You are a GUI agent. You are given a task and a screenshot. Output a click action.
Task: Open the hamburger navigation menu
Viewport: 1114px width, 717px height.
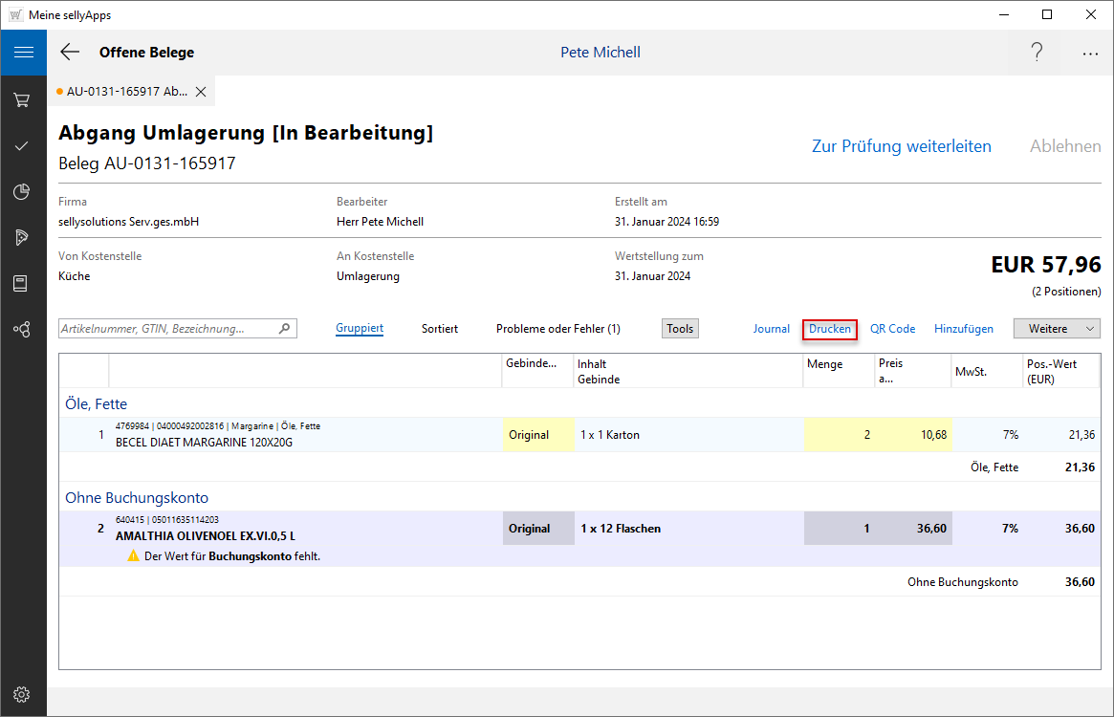pos(23,53)
